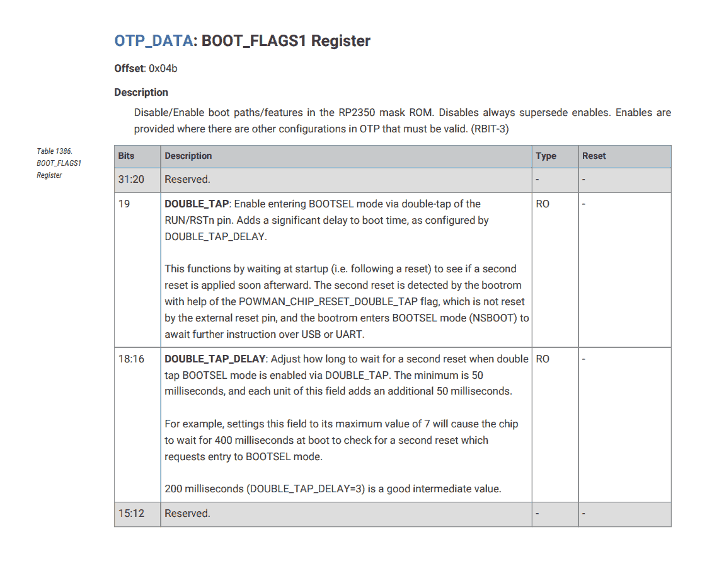
Task: Click the bits cell showing 19
Action: point(124,204)
